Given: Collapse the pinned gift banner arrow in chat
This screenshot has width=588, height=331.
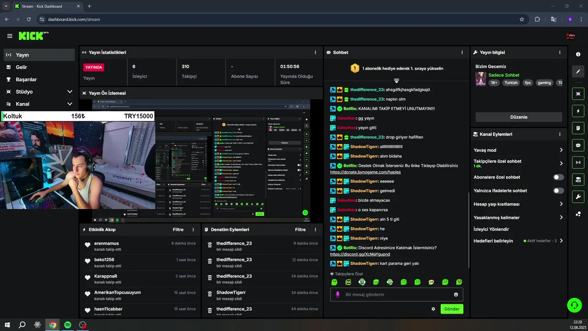Looking at the screenshot, I should pos(396,80).
